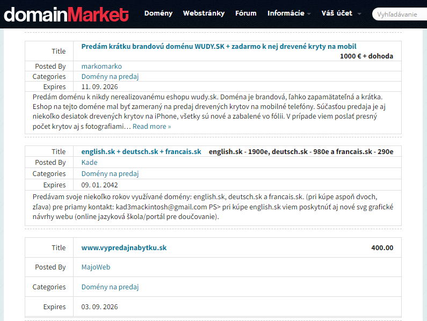Image resolution: width=427 pixels, height=321 pixels.
Task: Open Domény na predaj category in MajoWeb listing
Action: [110, 287]
